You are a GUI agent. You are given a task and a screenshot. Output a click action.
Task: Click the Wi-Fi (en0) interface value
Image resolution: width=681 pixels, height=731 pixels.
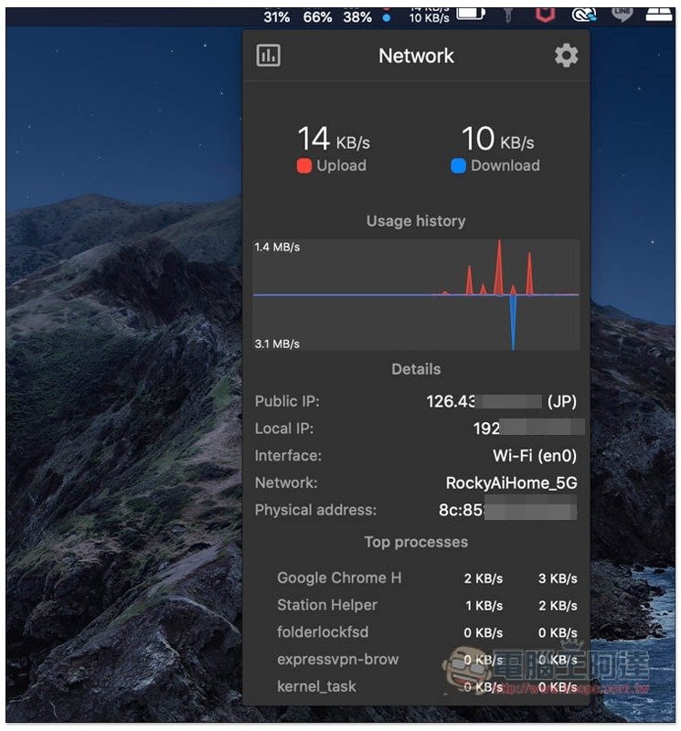click(535, 456)
